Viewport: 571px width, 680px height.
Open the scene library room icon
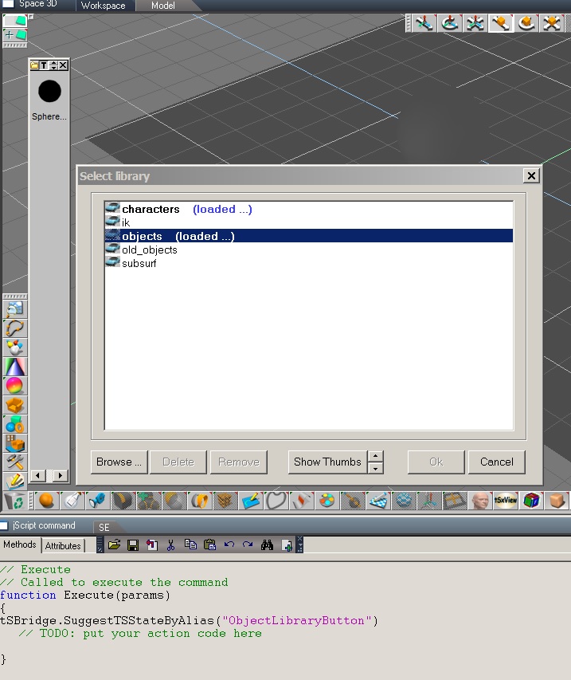pyautogui.click(x=14, y=443)
